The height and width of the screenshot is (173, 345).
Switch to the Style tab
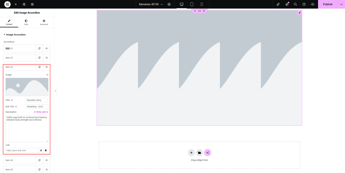26,22
